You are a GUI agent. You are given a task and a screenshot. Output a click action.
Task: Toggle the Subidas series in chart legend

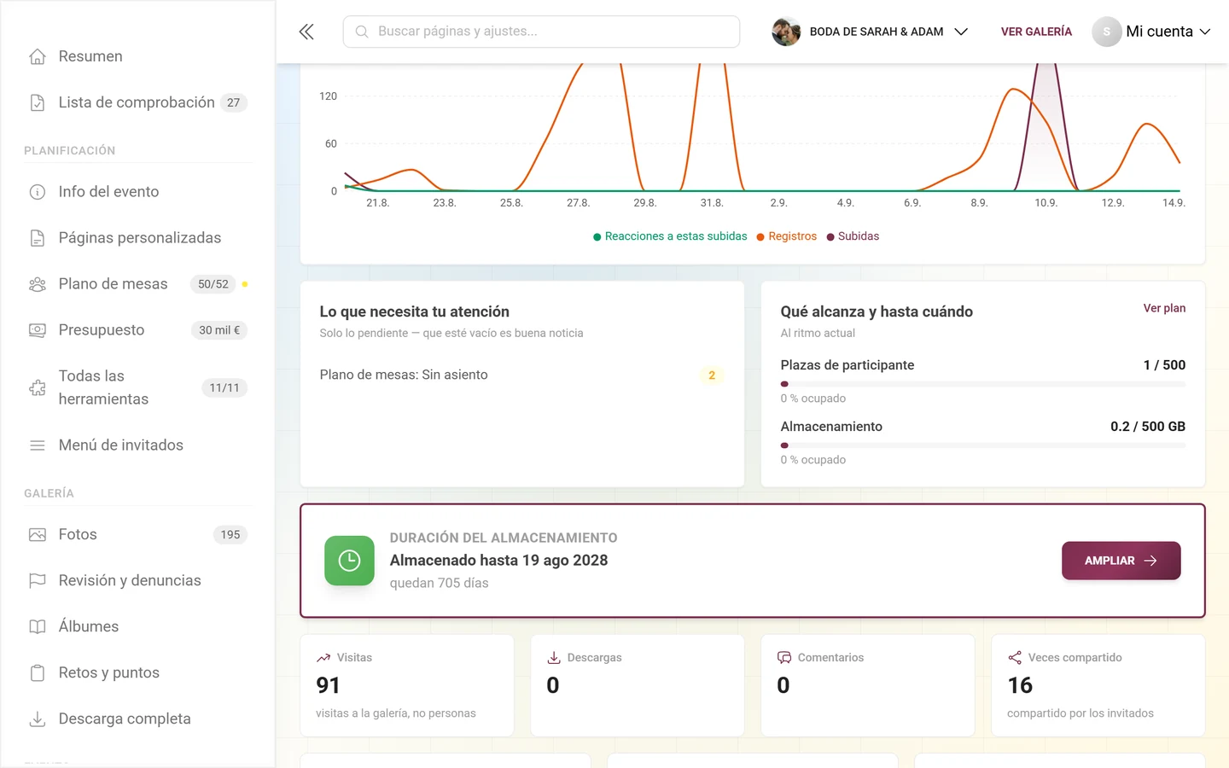coord(853,236)
